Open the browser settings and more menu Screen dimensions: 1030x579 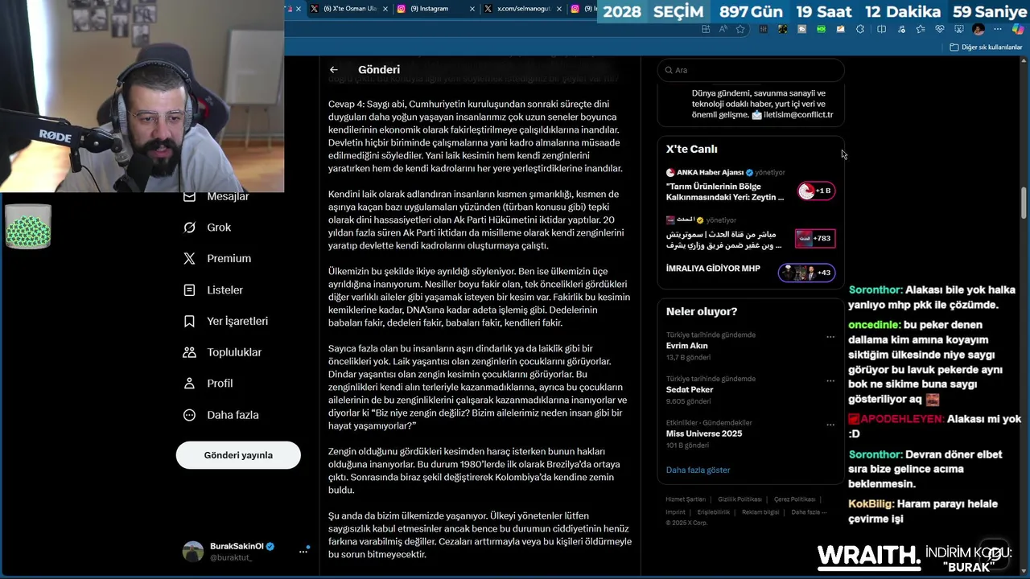pyautogui.click(x=998, y=29)
